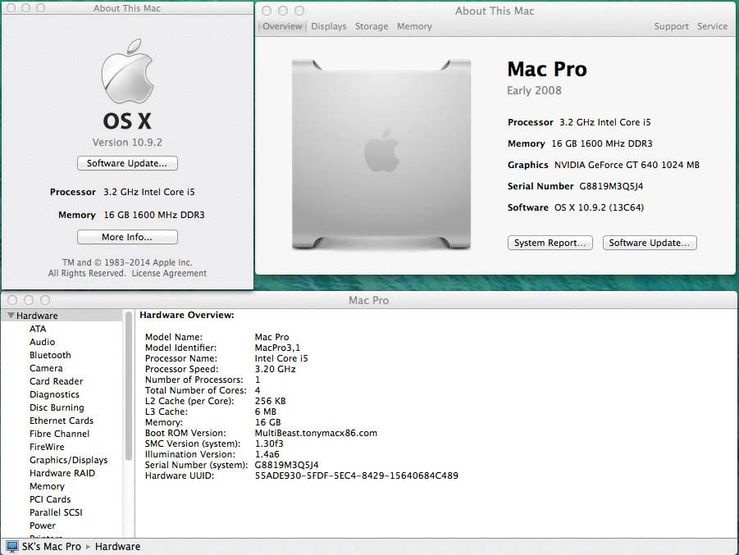Click the Model Identifier value MacPro3,1
739x555 pixels.
point(277,348)
